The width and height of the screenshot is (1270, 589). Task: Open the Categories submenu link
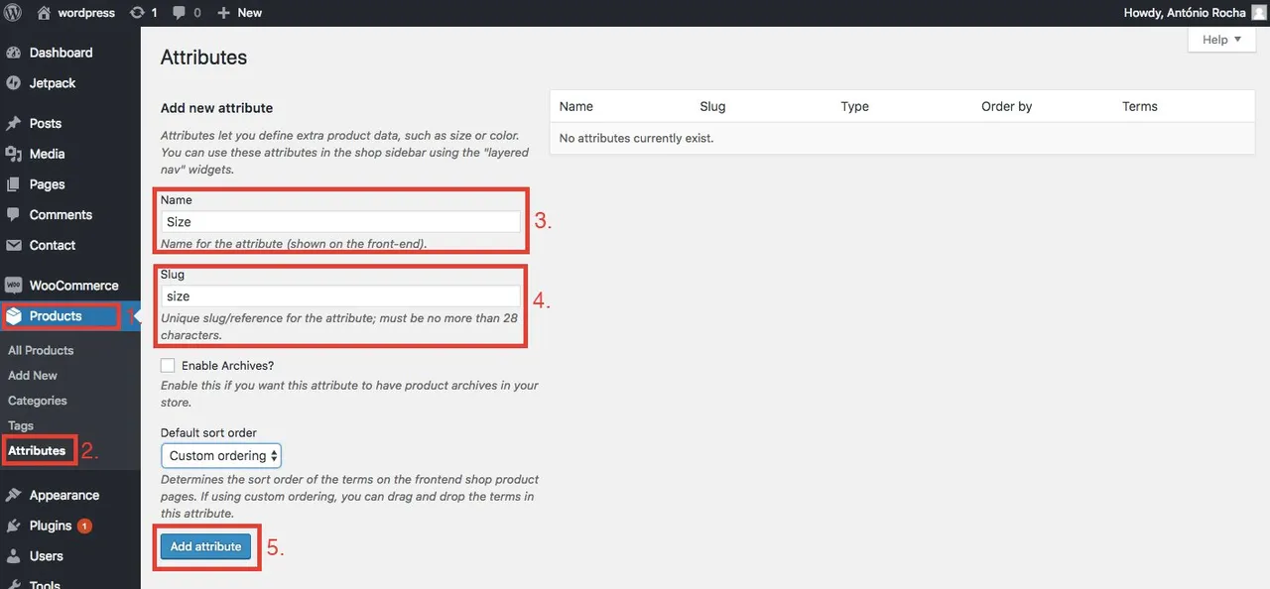click(38, 401)
